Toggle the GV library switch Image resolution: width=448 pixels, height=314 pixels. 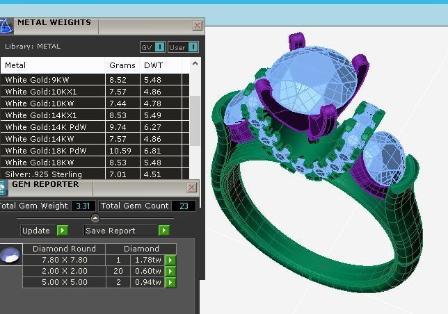pos(160,47)
